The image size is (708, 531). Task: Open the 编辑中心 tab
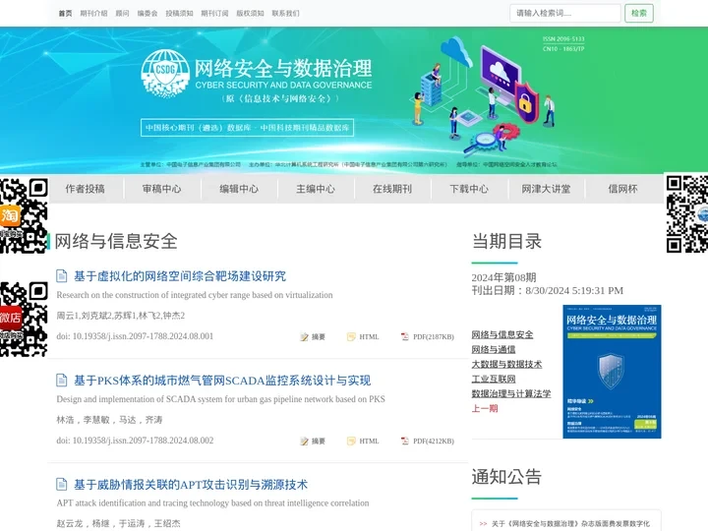pos(239,189)
